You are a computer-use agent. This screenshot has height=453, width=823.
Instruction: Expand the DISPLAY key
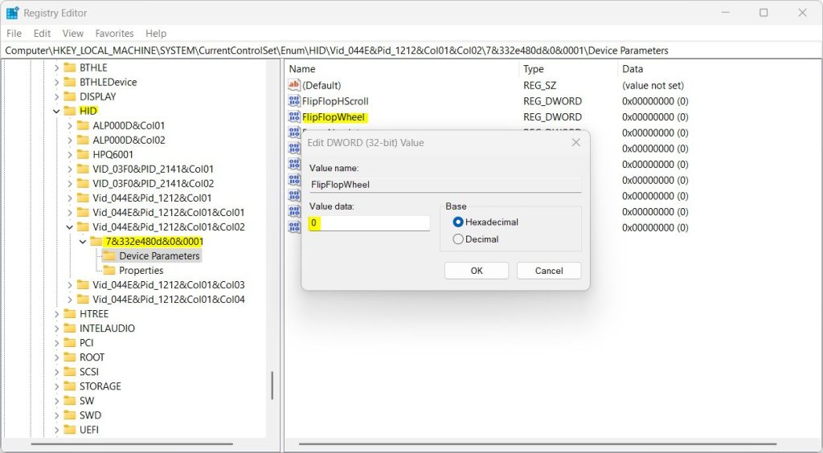(x=57, y=96)
